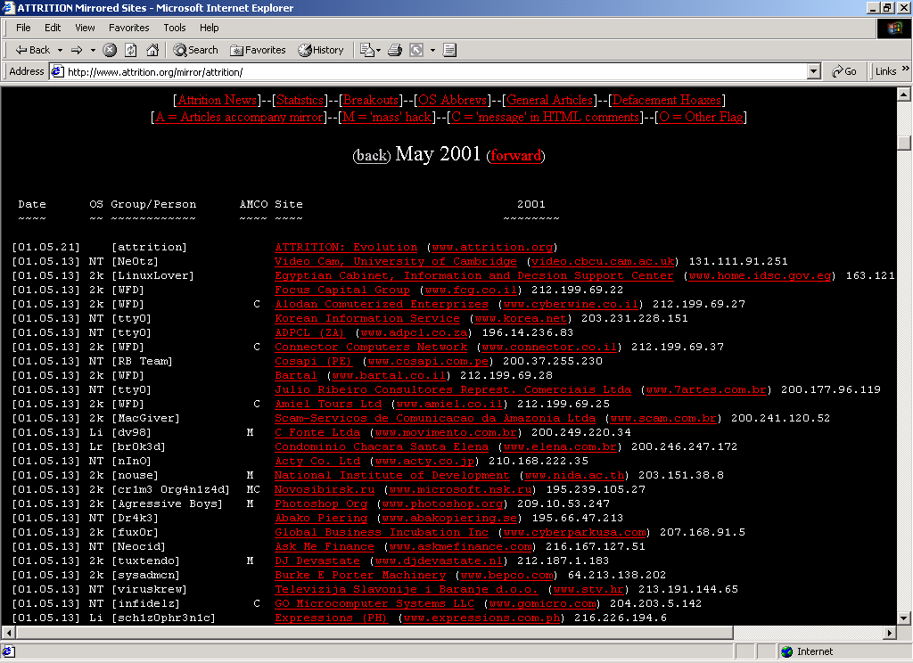Open the File menu
Screen dimensions: 913x663
coord(23,28)
